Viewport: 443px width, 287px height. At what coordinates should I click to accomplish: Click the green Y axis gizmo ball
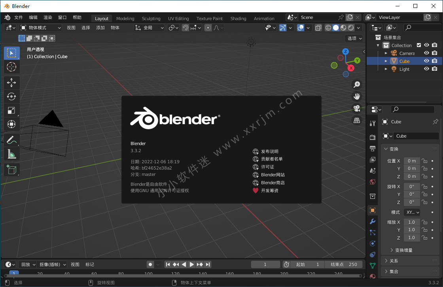358,60
